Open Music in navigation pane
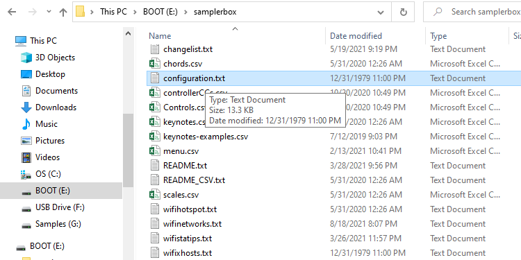 pos(46,123)
